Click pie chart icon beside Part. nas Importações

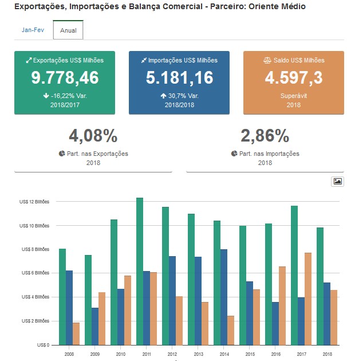pyautogui.click(x=234, y=154)
